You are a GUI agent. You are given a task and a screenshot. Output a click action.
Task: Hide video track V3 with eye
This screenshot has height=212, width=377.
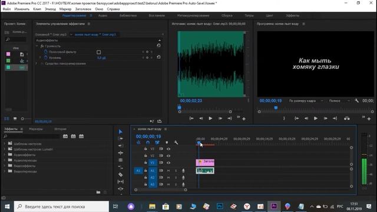coord(168,149)
